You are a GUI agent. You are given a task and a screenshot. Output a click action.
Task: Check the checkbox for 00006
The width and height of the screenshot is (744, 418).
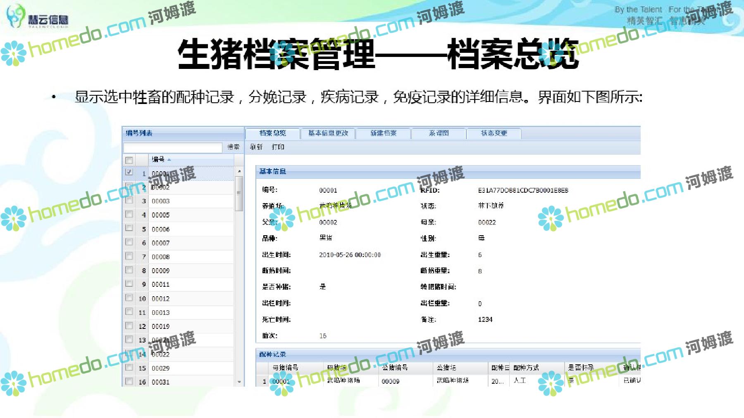tap(129, 228)
